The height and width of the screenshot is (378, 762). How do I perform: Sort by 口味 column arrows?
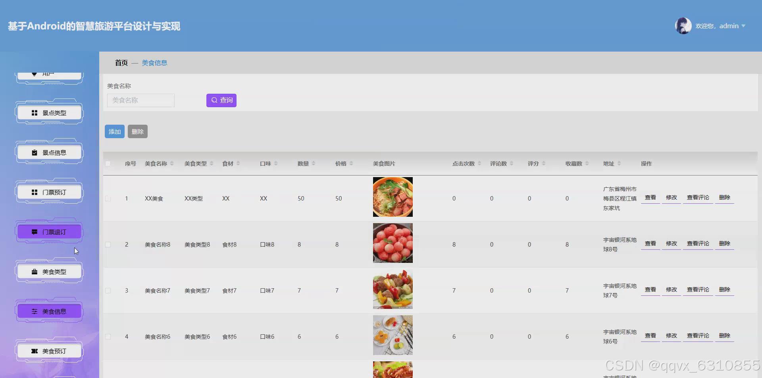276,164
